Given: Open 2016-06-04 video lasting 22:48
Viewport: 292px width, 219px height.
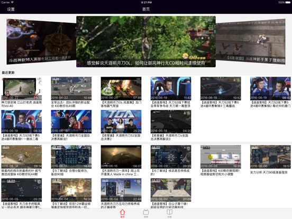Looking at the screenshot, I should [x=121, y=190].
